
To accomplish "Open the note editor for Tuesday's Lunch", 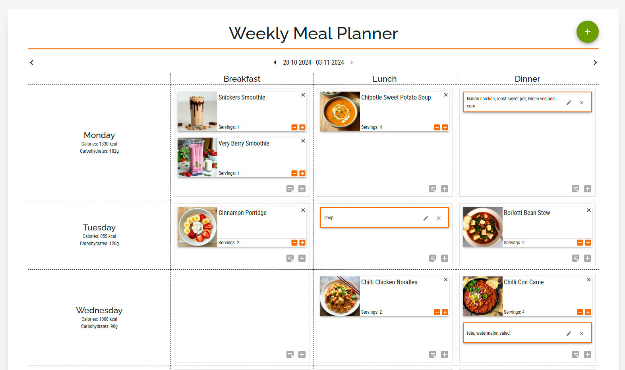I will click(433, 258).
